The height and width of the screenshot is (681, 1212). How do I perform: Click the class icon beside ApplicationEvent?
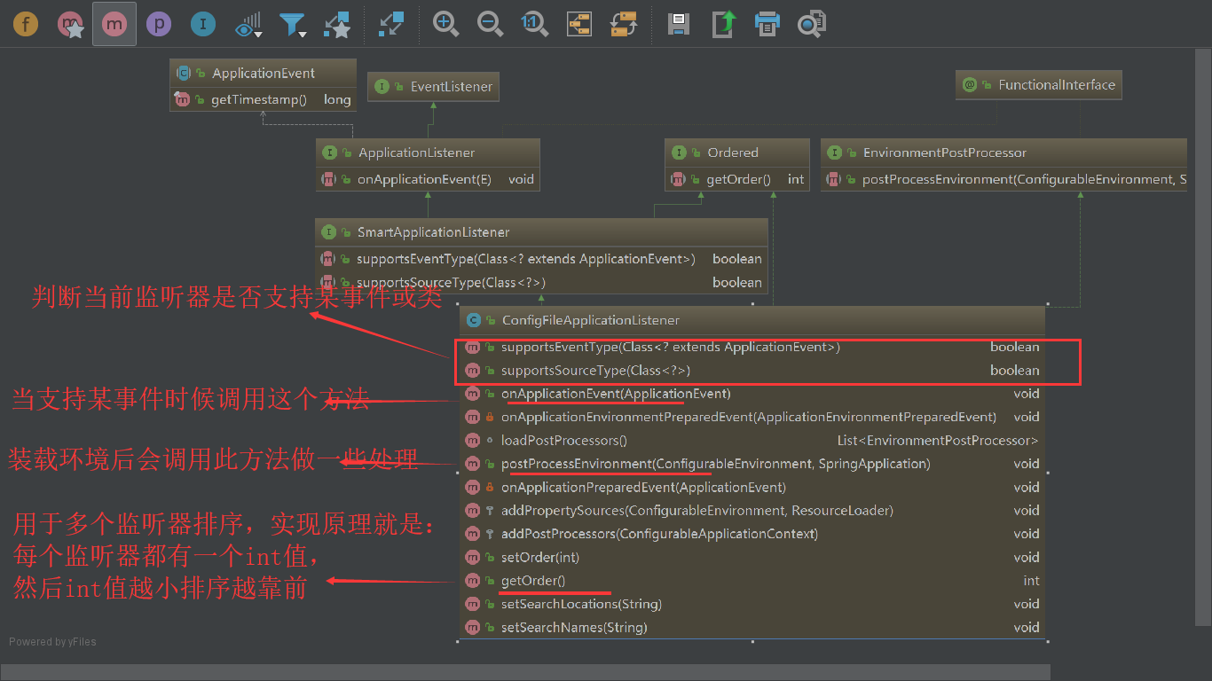coord(184,73)
